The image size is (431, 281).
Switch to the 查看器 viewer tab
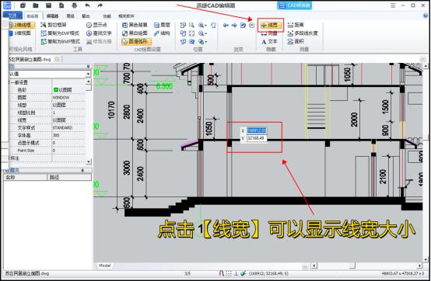33,16
